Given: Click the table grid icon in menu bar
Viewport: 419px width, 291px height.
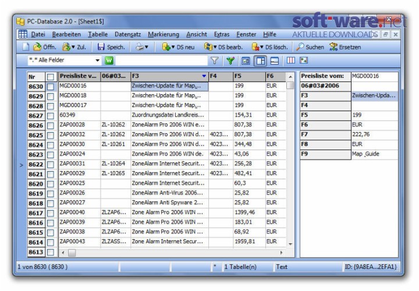Looking at the screenshot, I should tap(23, 34).
